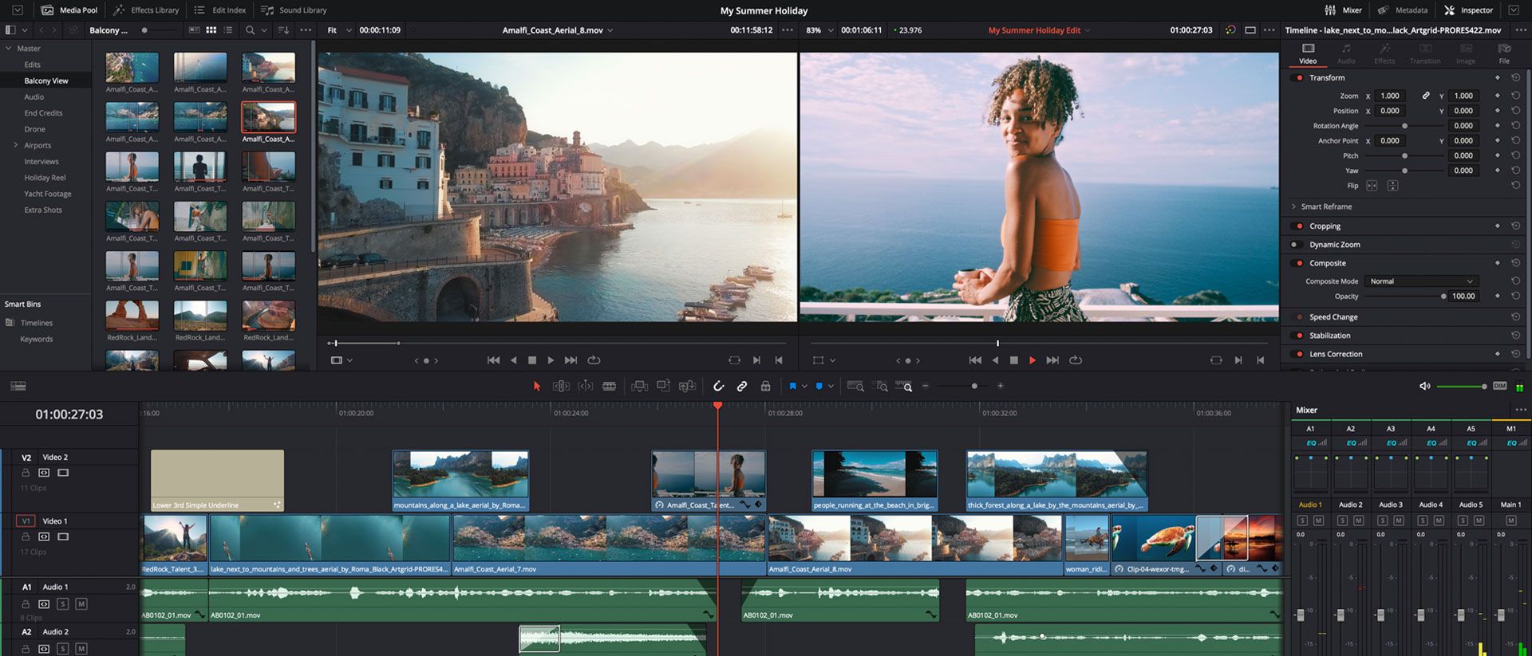Viewport: 1532px width, 656px height.
Task: Open the Edit Index panel
Action: pos(220,10)
